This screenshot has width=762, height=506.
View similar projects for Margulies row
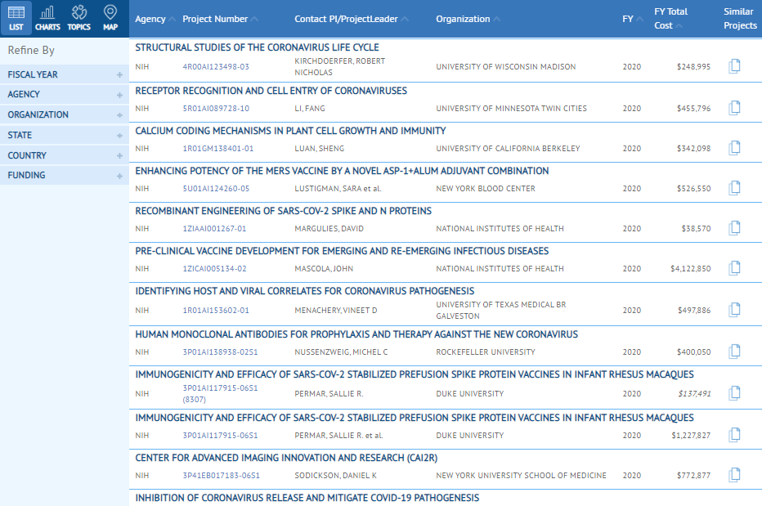735,228
